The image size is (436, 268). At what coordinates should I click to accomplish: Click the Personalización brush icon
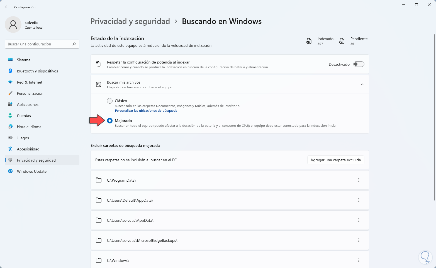(x=10, y=93)
